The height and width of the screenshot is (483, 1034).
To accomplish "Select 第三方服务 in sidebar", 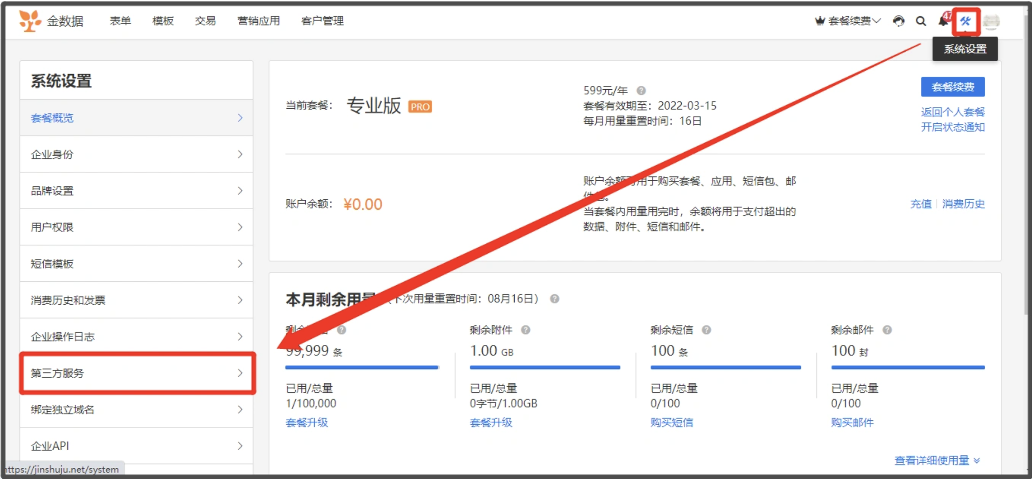I will 136,373.
